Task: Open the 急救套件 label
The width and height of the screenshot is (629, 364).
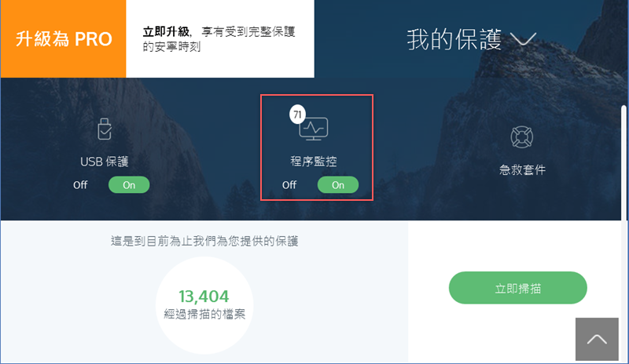Action: pos(522,169)
